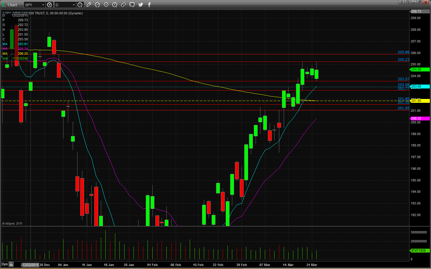
Task: Open the symbol settings gear menu
Action: 49,5
